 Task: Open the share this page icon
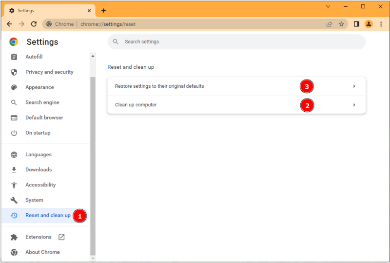point(329,24)
